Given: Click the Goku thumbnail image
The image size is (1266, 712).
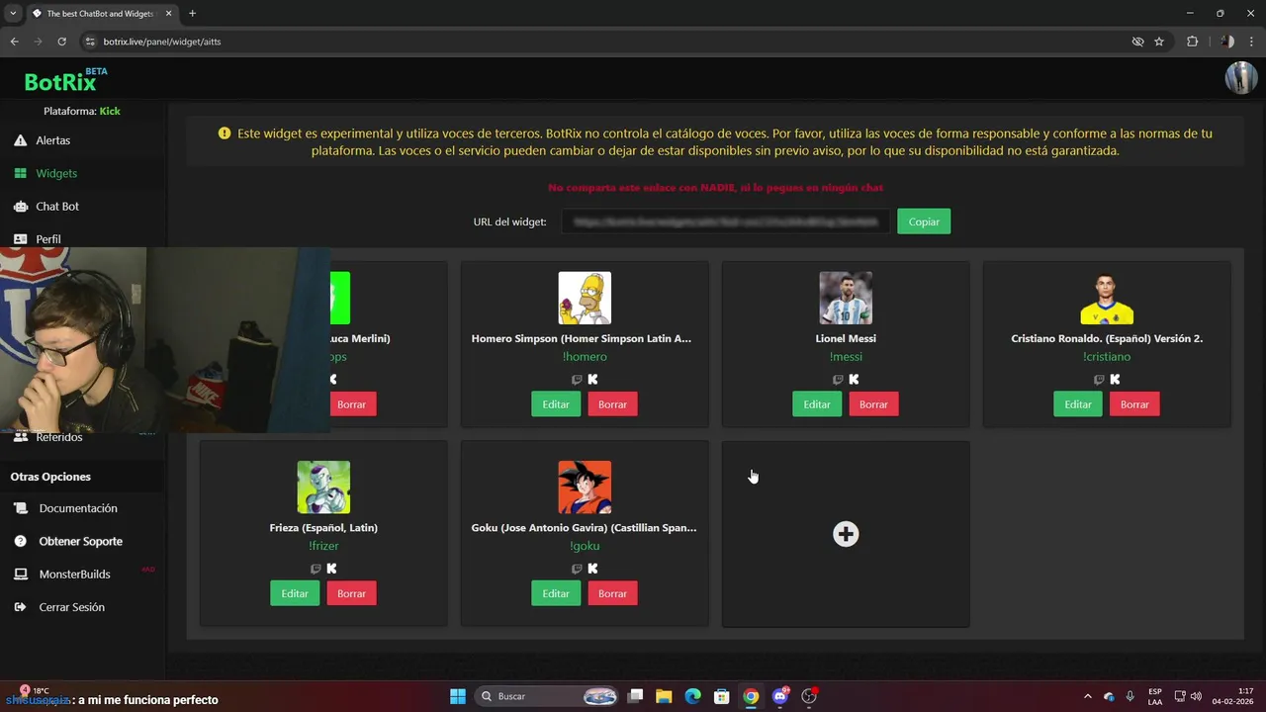Looking at the screenshot, I should tap(585, 487).
